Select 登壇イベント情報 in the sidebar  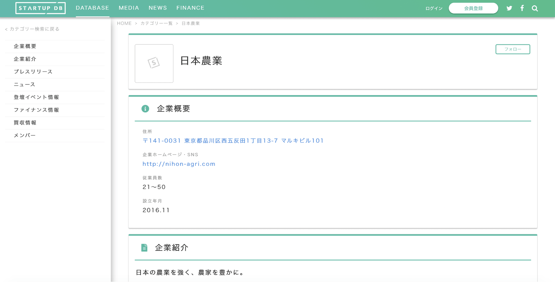point(55,97)
